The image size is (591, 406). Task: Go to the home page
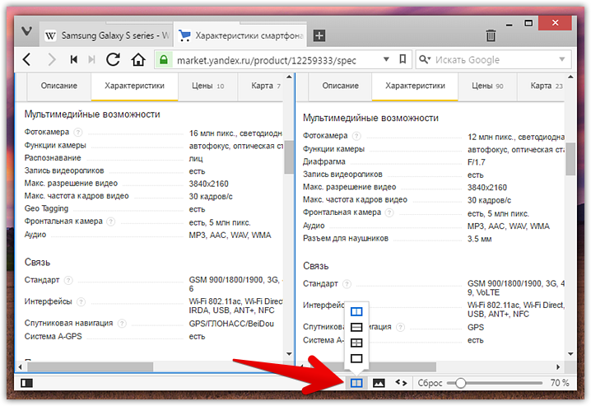tap(138, 59)
